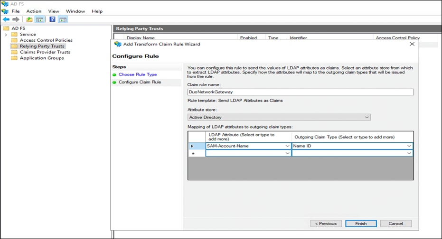The height and width of the screenshot is (239, 442).
Task: Open the blue Help question mark icon
Action: pyautogui.click(x=52, y=19)
